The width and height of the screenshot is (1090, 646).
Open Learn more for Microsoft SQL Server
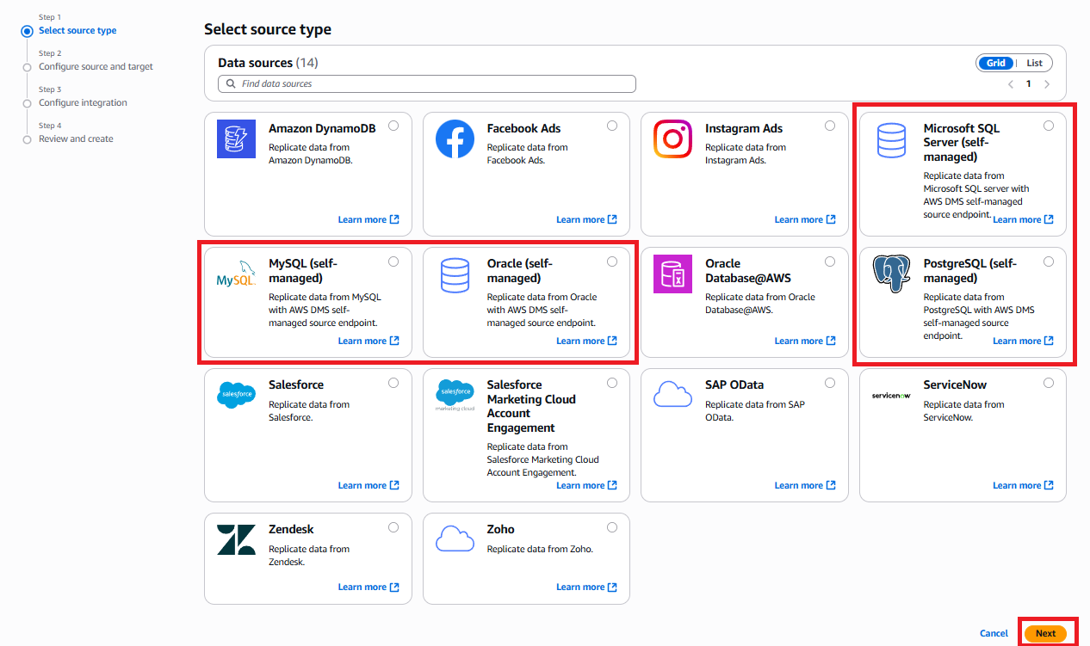[x=1024, y=219]
